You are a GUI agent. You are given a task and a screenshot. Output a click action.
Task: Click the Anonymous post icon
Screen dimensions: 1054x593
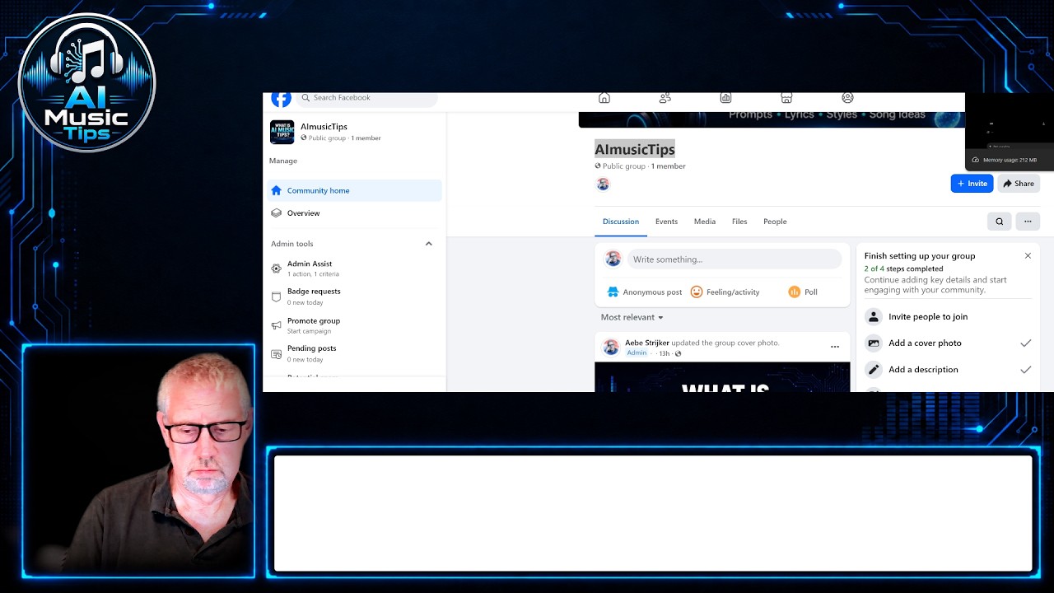click(x=613, y=292)
